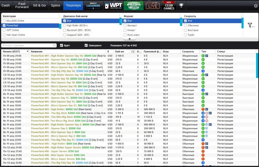Click the Начало (EEST) column sort arrow
Screen dimensions: 259x167
(x=27, y=52)
